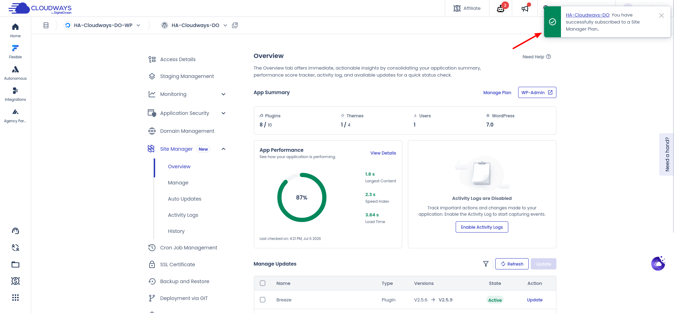The height and width of the screenshot is (313, 674).
Task: Click the Manage Plan link
Action: 497,93
